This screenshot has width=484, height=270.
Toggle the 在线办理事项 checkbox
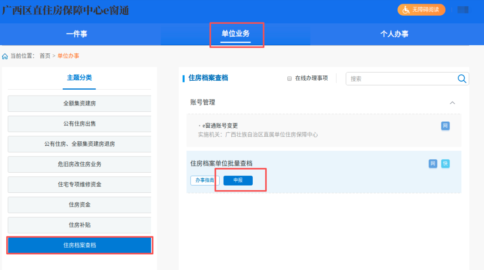[x=290, y=78]
